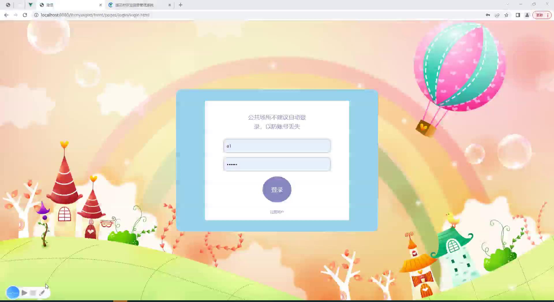Click the 登录 login button
This screenshot has width=554, height=302.
[277, 189]
